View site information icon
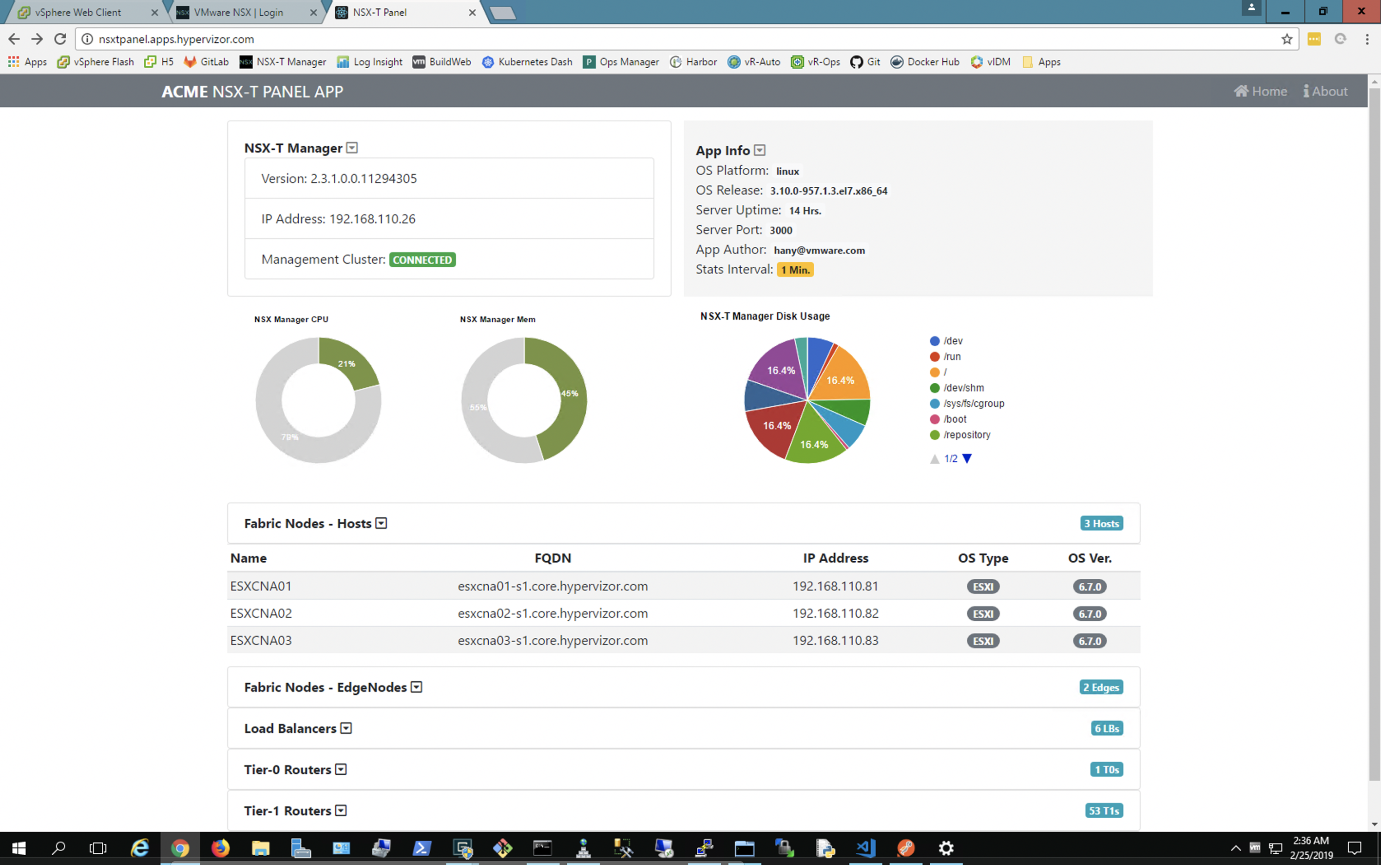1381x865 pixels. [87, 39]
